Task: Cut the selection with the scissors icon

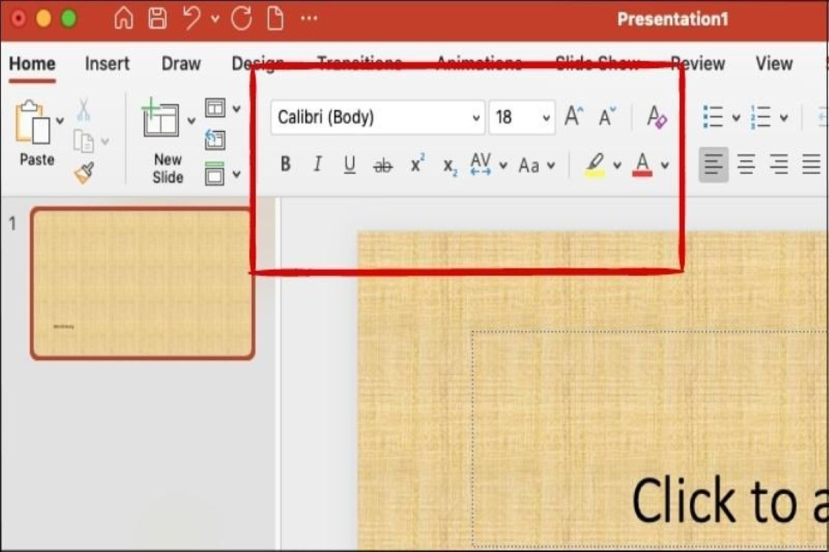Action: click(84, 110)
